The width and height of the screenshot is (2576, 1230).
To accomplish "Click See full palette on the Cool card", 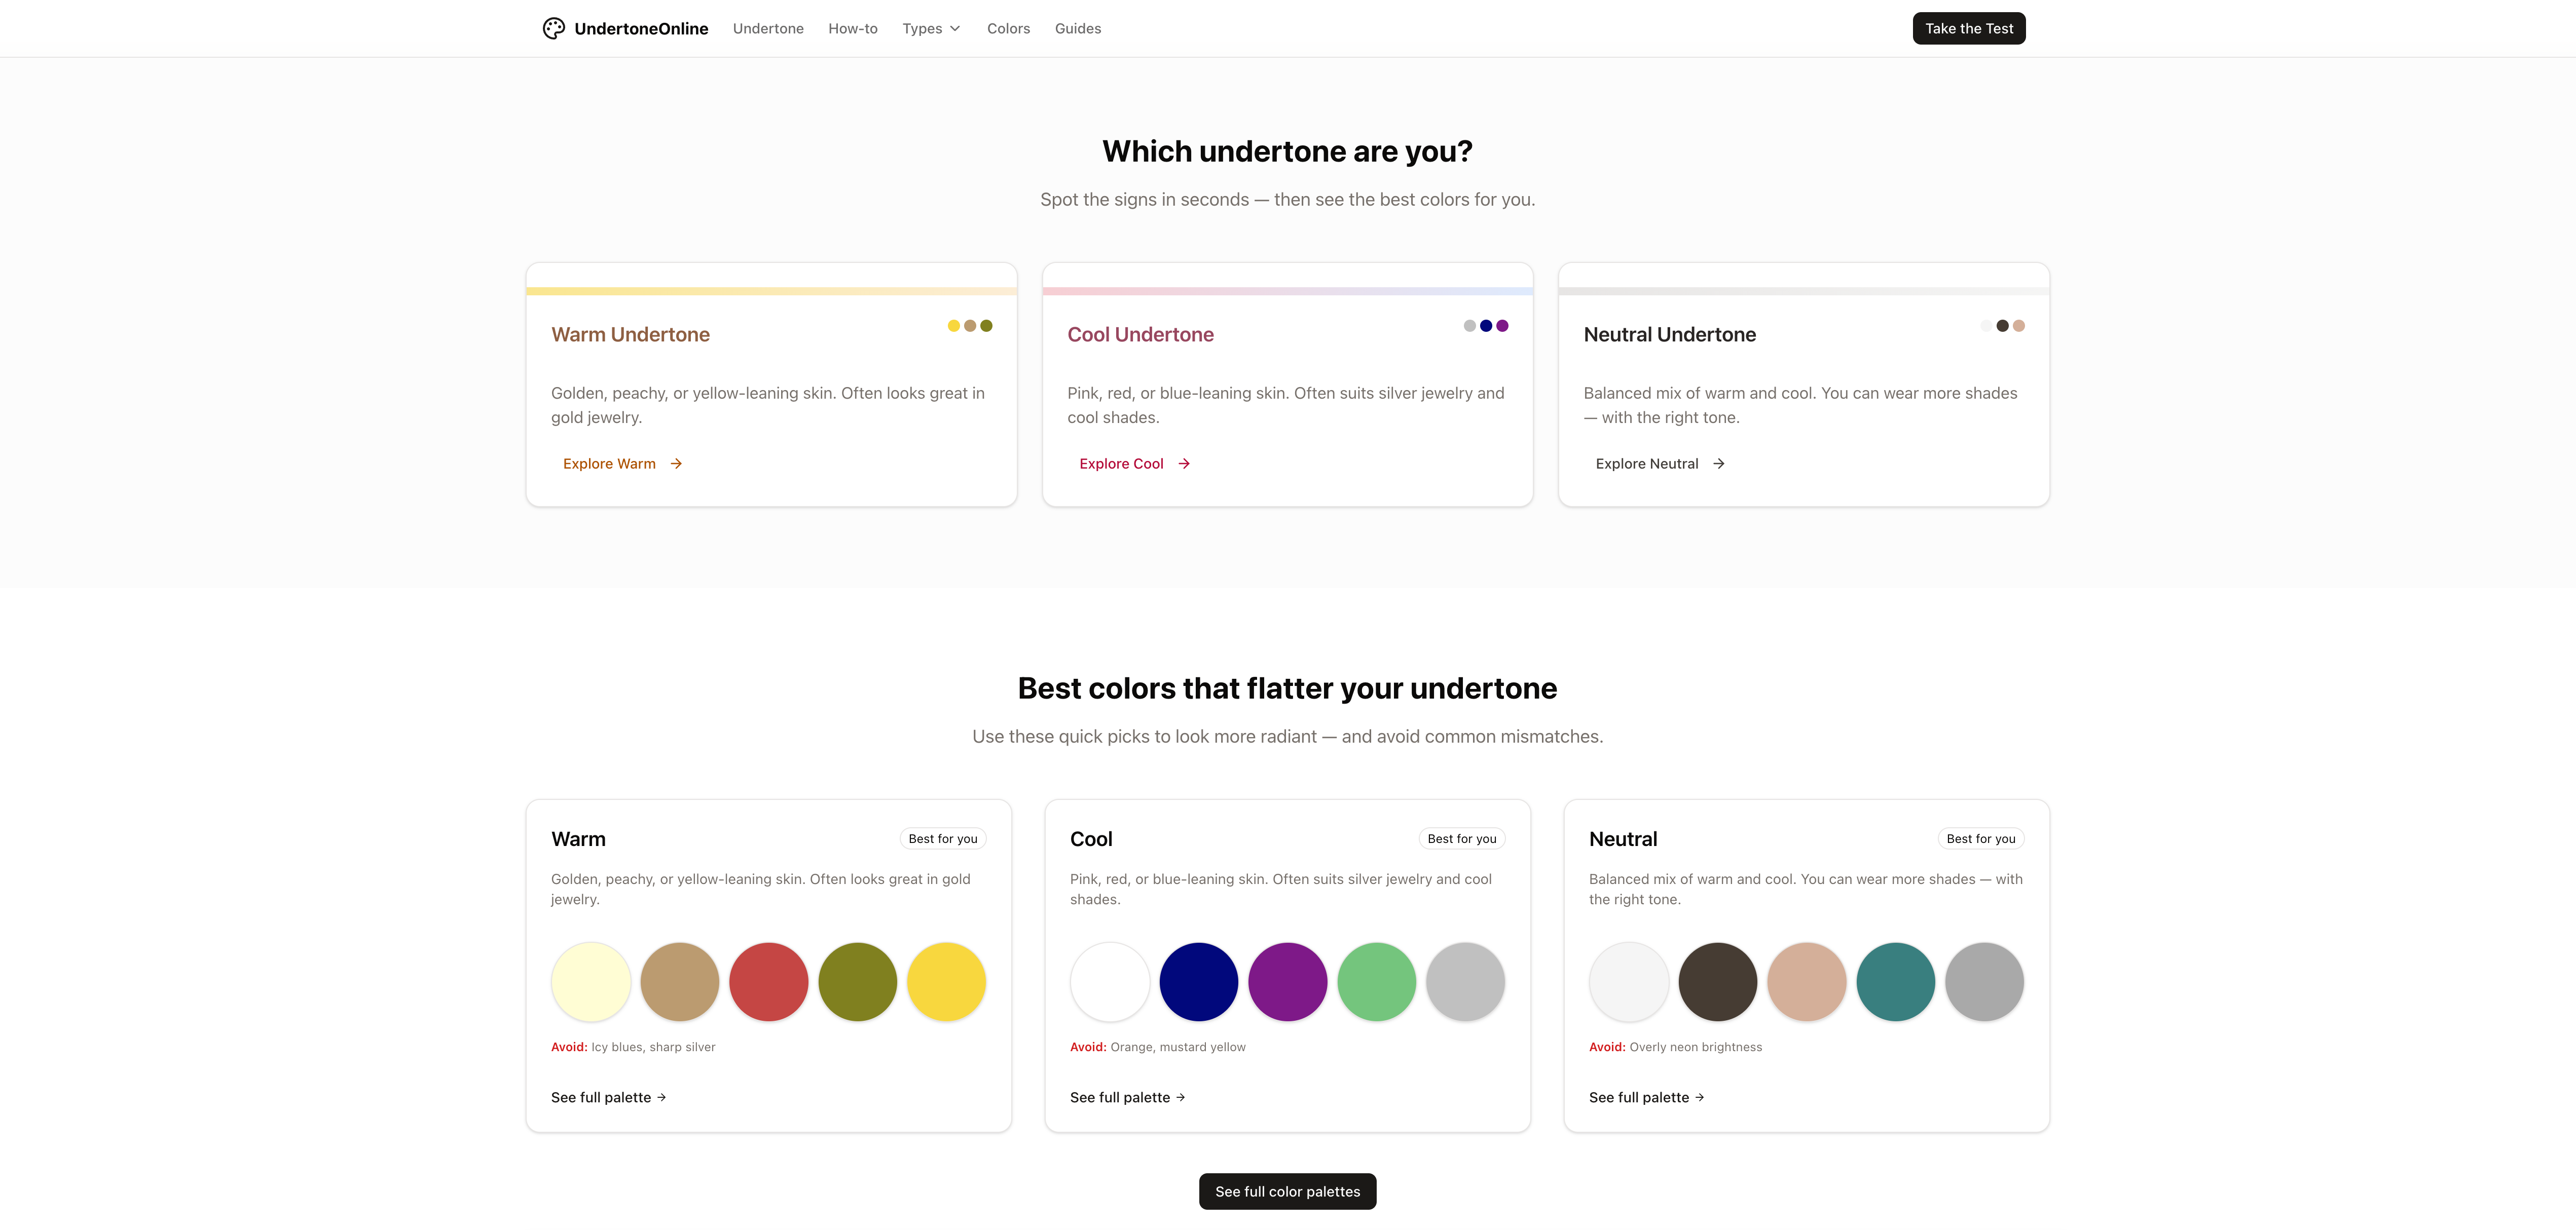I will [1126, 1097].
